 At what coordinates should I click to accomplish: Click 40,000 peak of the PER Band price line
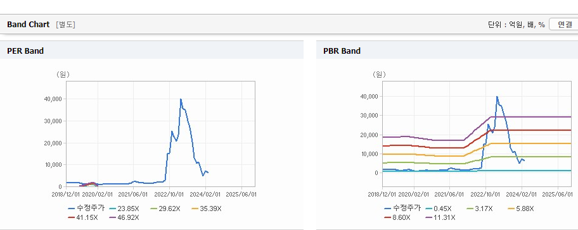pos(180,99)
